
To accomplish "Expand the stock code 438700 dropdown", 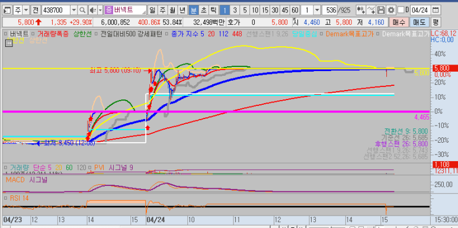I will (x=74, y=10).
